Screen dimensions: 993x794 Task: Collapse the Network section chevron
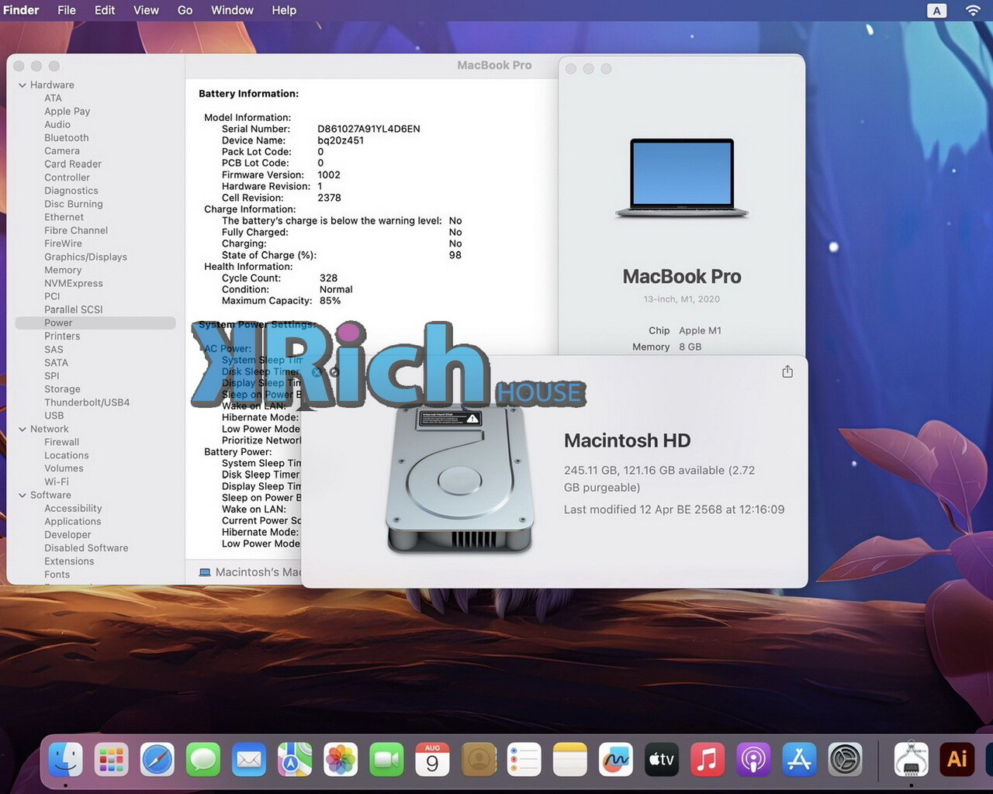22,430
